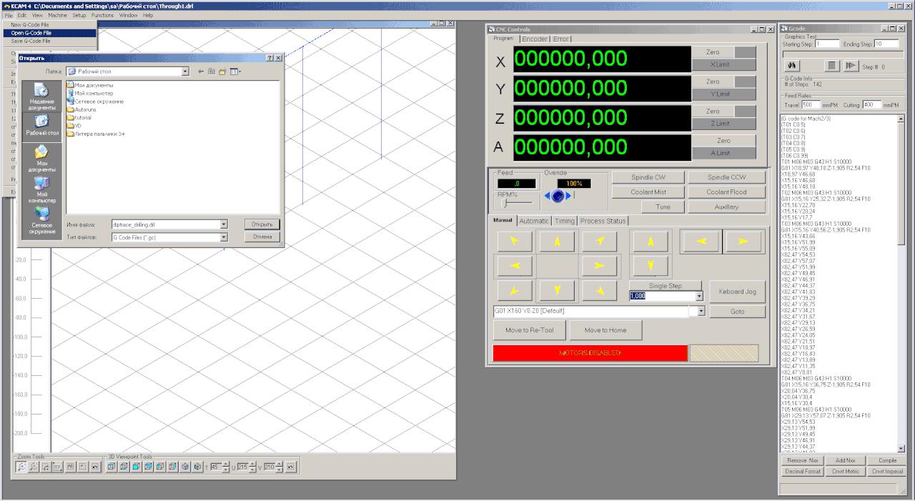This screenshot has height=501, width=915.
Task: Decrease the U angle spinner
Action: point(252,470)
